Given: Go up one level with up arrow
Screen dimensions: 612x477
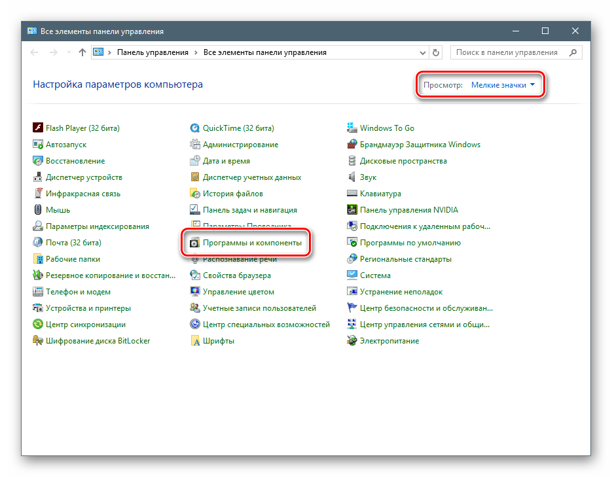Looking at the screenshot, I should pyautogui.click(x=82, y=52).
